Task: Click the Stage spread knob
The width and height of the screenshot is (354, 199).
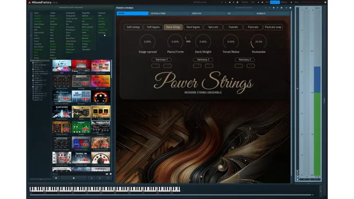Action: 147,42
